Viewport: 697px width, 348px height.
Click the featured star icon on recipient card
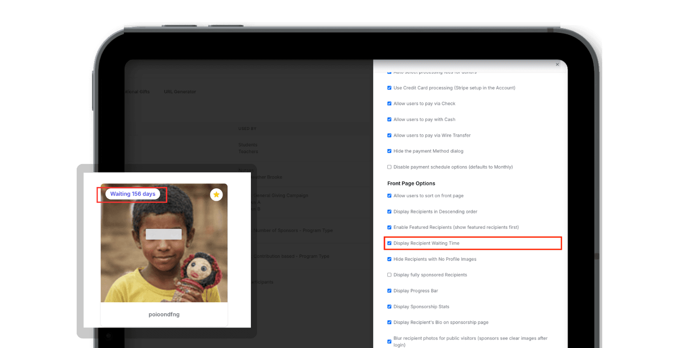click(x=217, y=194)
